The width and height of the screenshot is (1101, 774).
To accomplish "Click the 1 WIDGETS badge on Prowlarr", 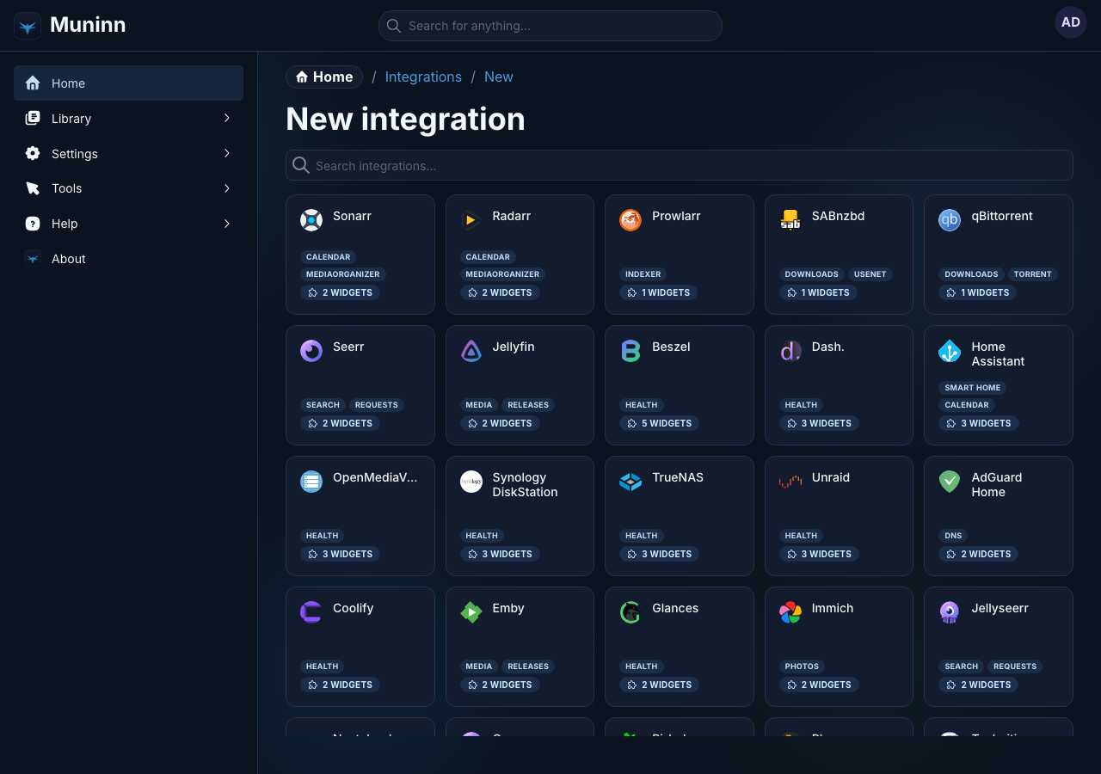I will (x=660, y=292).
